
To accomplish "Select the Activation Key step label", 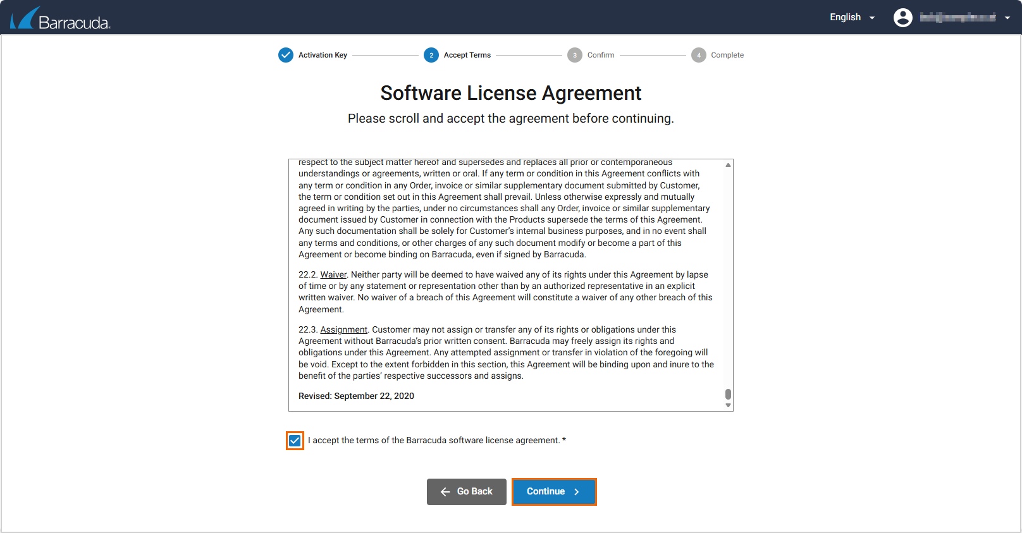I will coord(323,55).
